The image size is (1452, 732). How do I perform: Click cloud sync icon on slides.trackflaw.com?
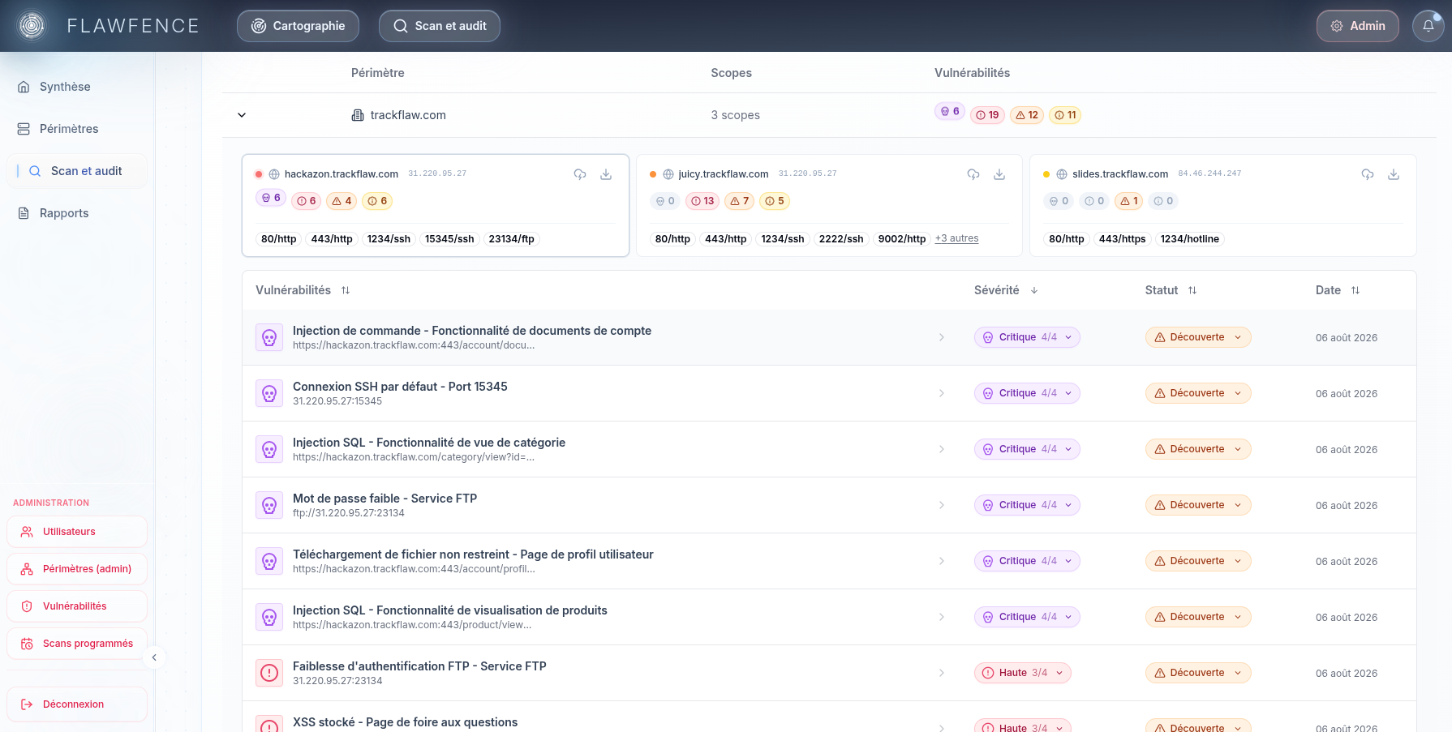1368,174
